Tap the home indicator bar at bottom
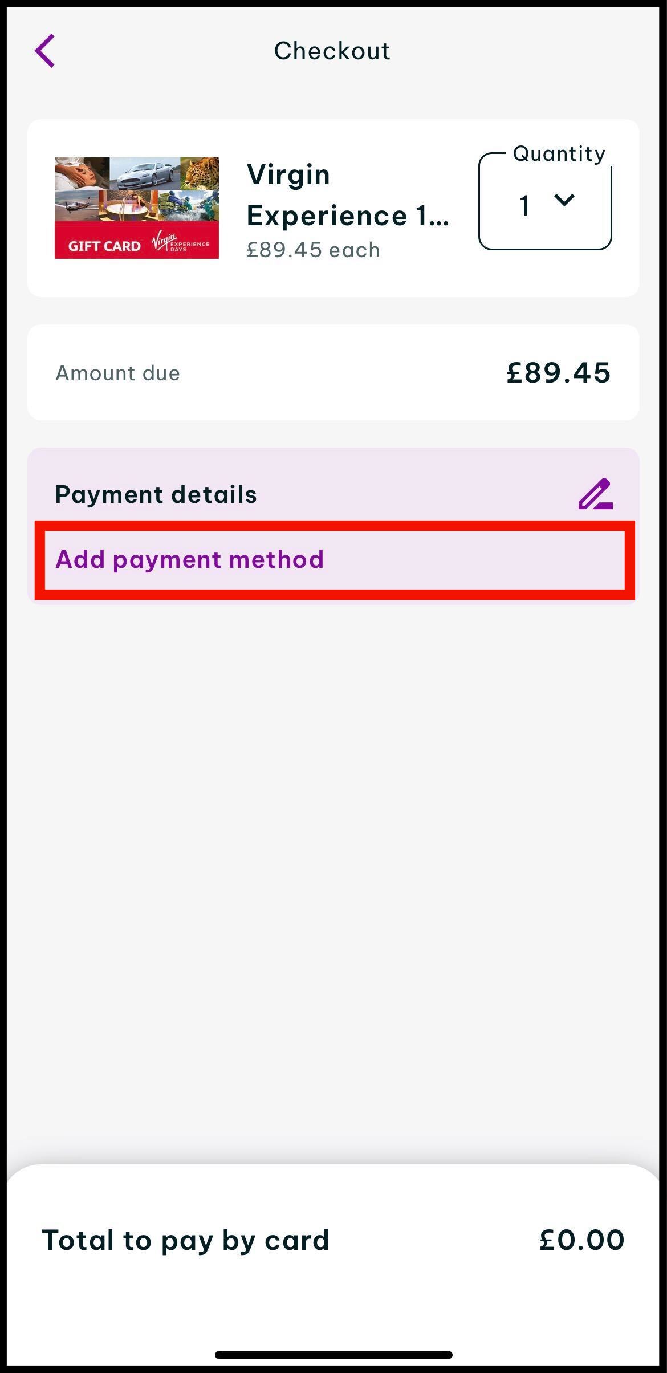667x1373 pixels. pos(333,1354)
